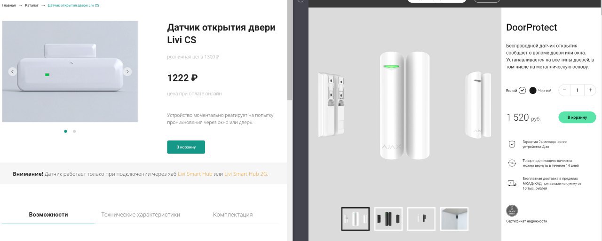Select the second carousel dot

(74, 132)
